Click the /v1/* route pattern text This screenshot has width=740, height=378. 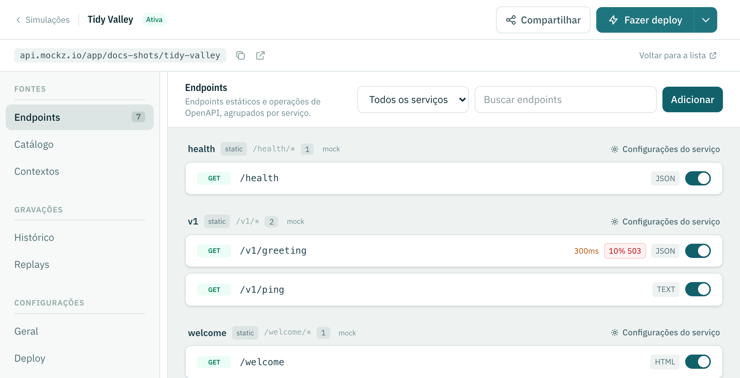[248, 221]
